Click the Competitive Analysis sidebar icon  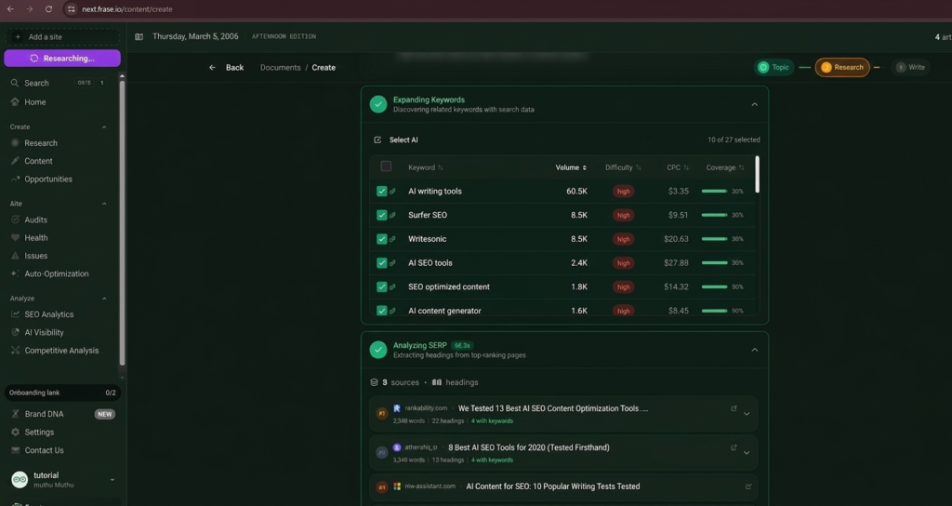15,351
